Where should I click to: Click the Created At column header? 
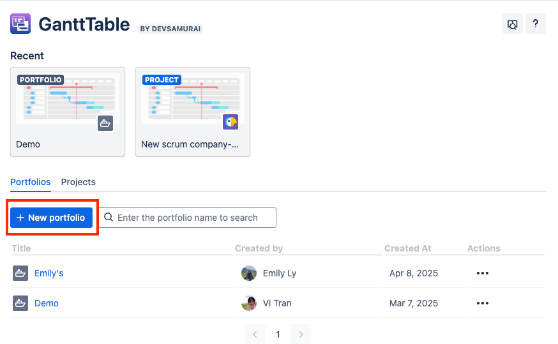pos(408,248)
